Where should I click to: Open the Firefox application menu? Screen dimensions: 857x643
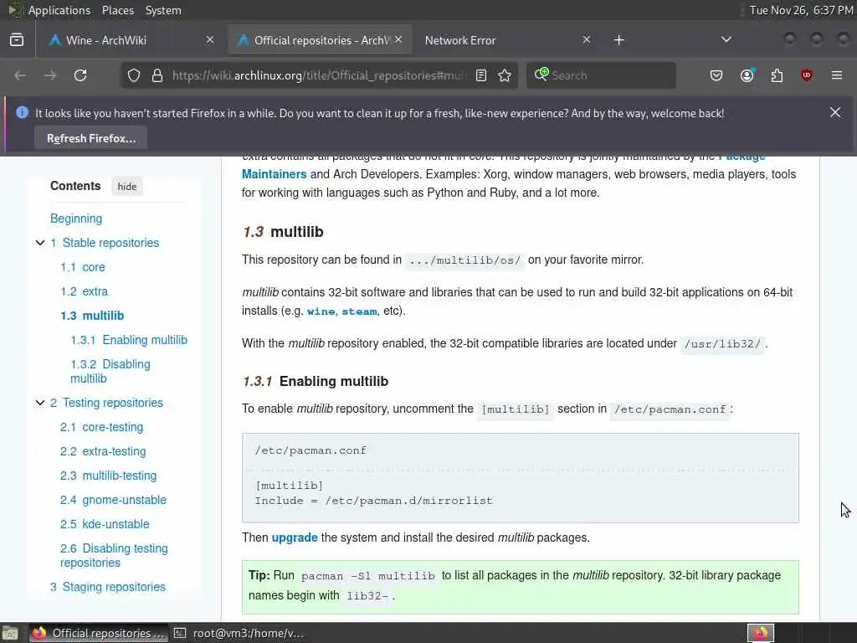tap(837, 75)
